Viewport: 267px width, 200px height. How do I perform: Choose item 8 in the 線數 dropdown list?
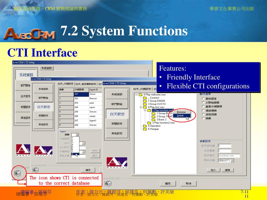pos(75,154)
